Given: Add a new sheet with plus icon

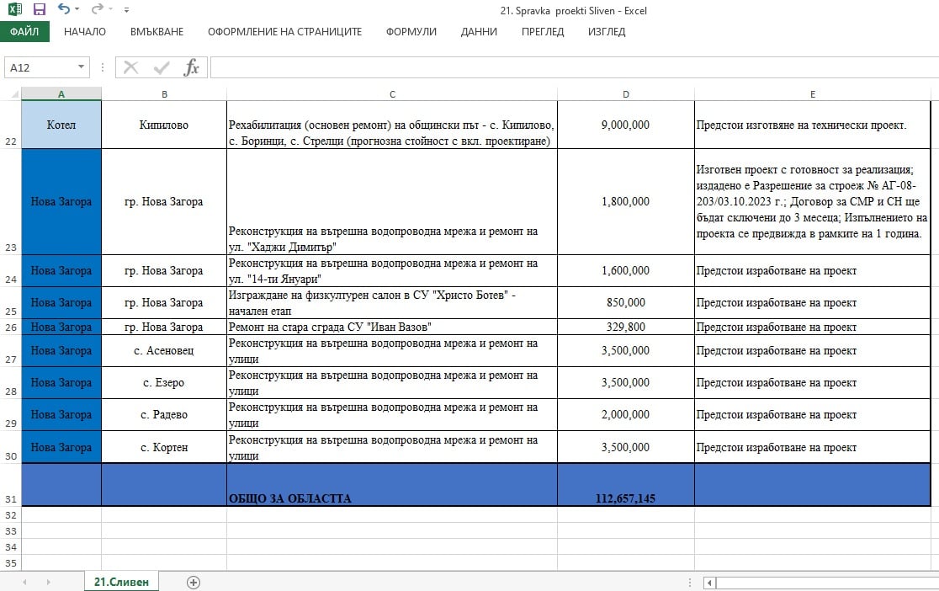Looking at the screenshot, I should click(x=194, y=582).
